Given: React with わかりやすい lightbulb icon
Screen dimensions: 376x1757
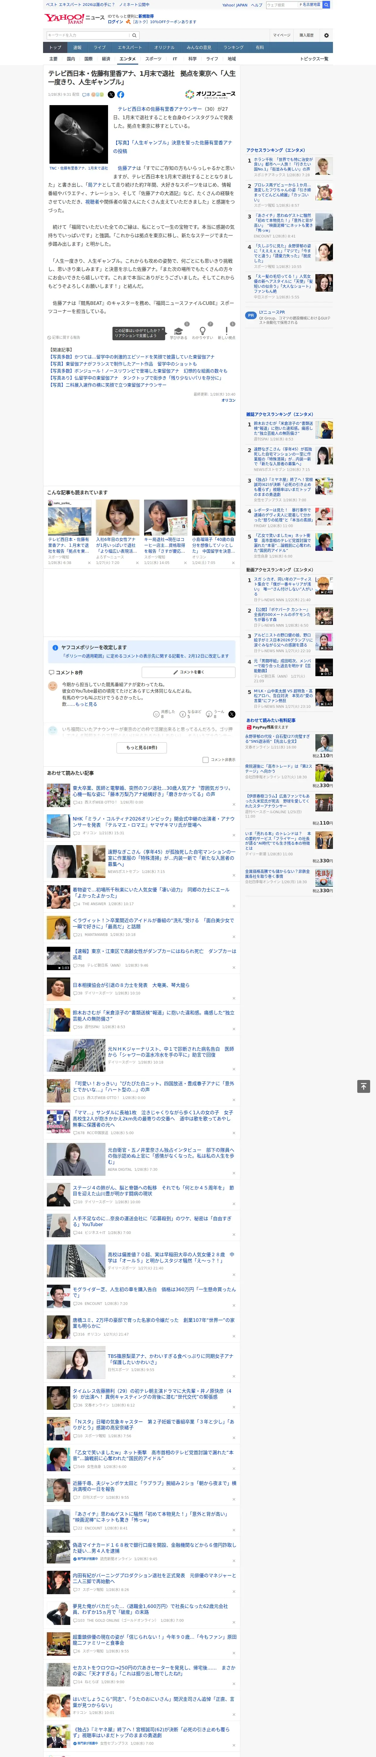Looking at the screenshot, I should coord(203,331).
